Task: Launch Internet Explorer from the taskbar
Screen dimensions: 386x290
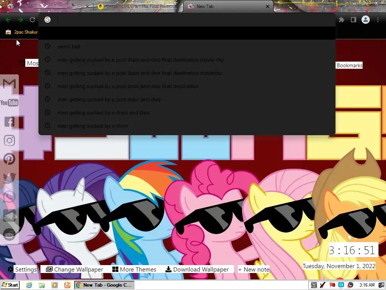Action: pyautogui.click(x=29, y=285)
